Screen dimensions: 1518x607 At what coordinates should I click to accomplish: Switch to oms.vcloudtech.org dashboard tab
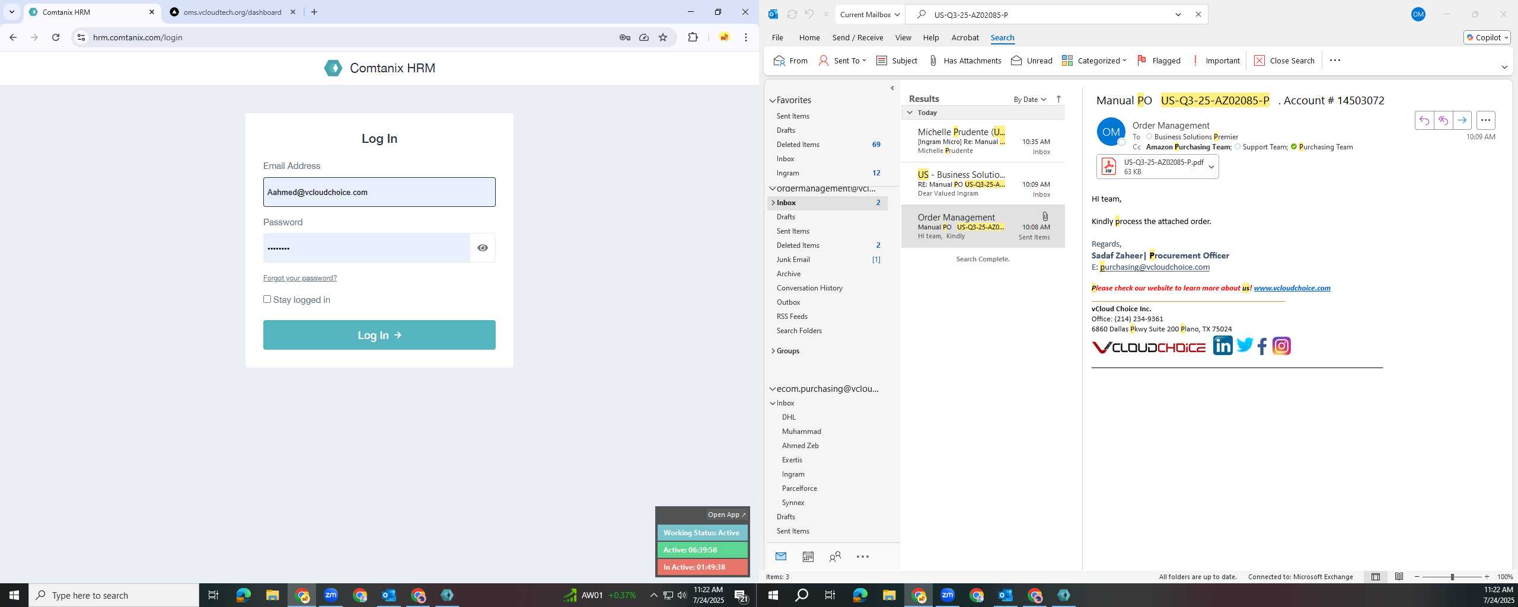pos(232,12)
